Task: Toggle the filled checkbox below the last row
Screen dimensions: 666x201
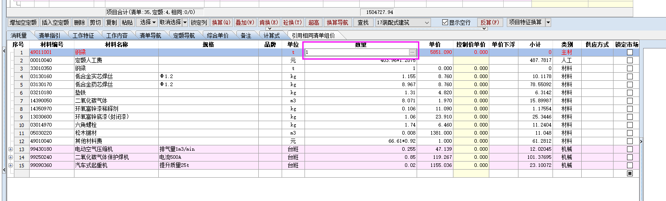Action: coord(630,174)
